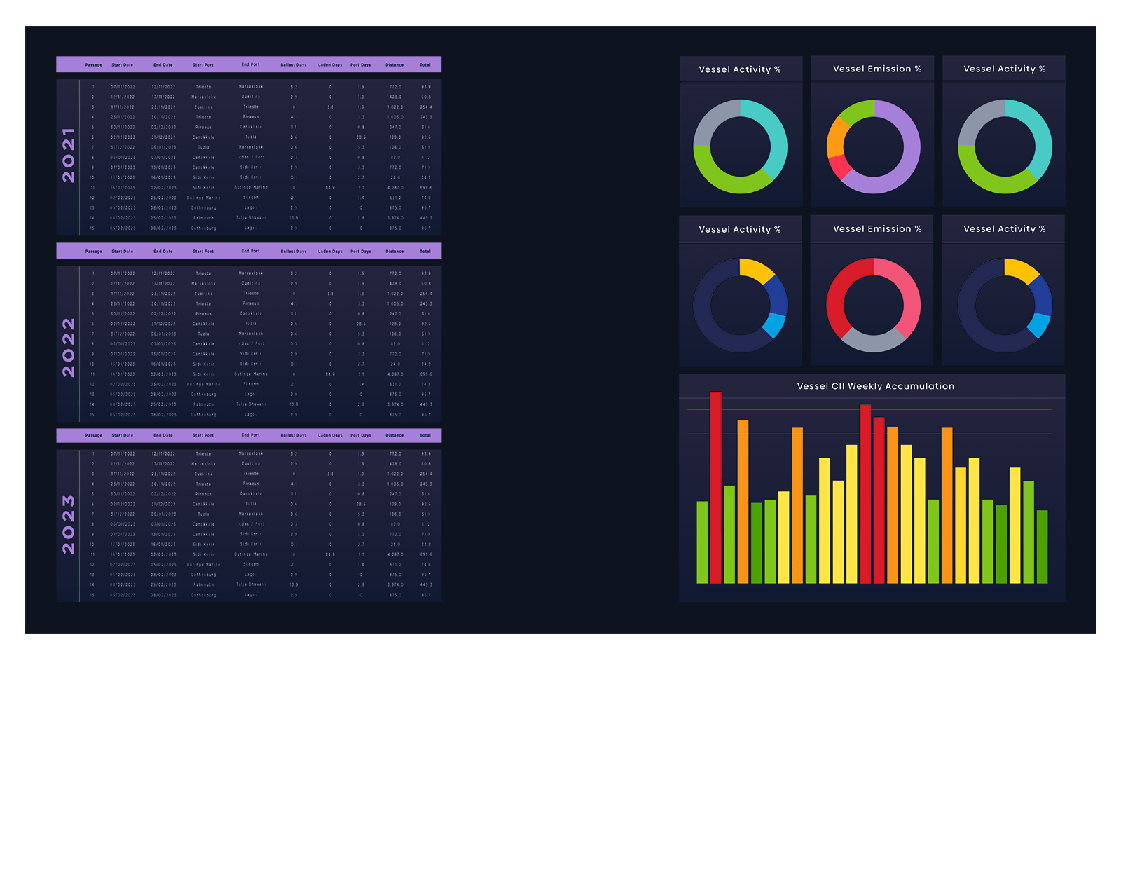Select orange segment of Vessel Emission donut
Image resolution: width=1121 pixels, height=883 pixels.
[836, 137]
